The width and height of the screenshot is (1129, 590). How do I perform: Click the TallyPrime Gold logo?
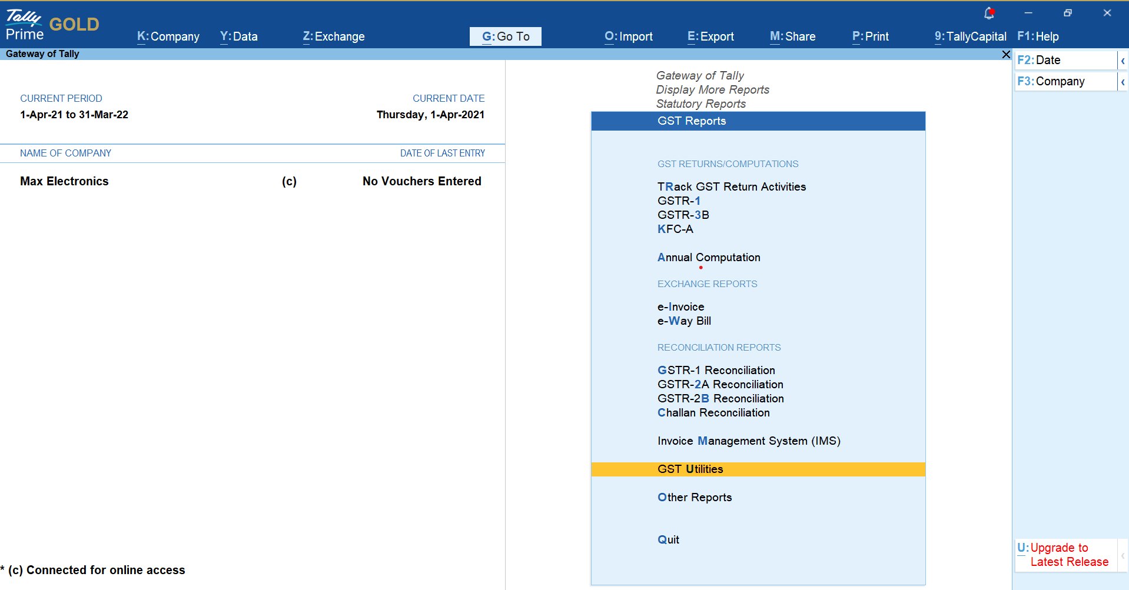[x=52, y=25]
